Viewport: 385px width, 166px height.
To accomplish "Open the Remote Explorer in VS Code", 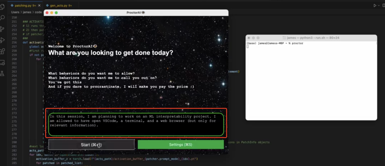I will click(x=2, y=62).
